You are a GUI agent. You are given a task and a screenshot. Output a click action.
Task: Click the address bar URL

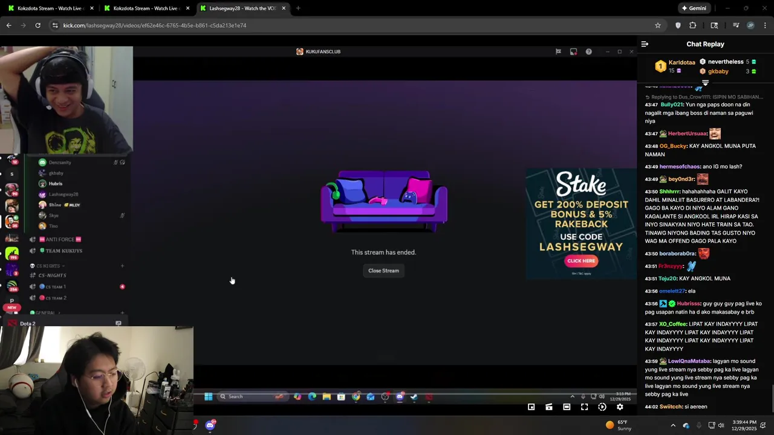coord(155,25)
